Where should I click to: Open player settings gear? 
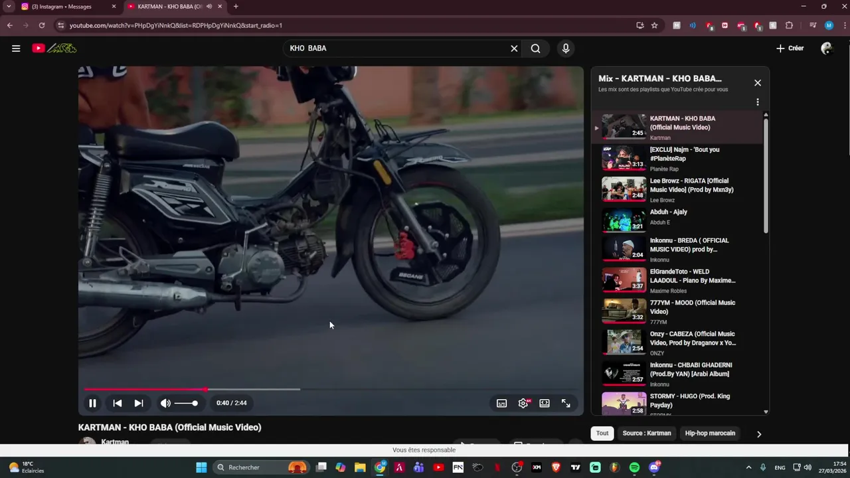tap(523, 403)
